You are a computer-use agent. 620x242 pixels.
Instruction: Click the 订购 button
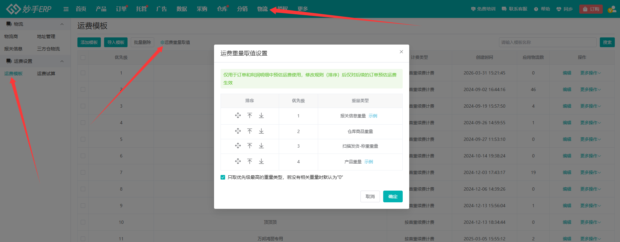point(591,9)
